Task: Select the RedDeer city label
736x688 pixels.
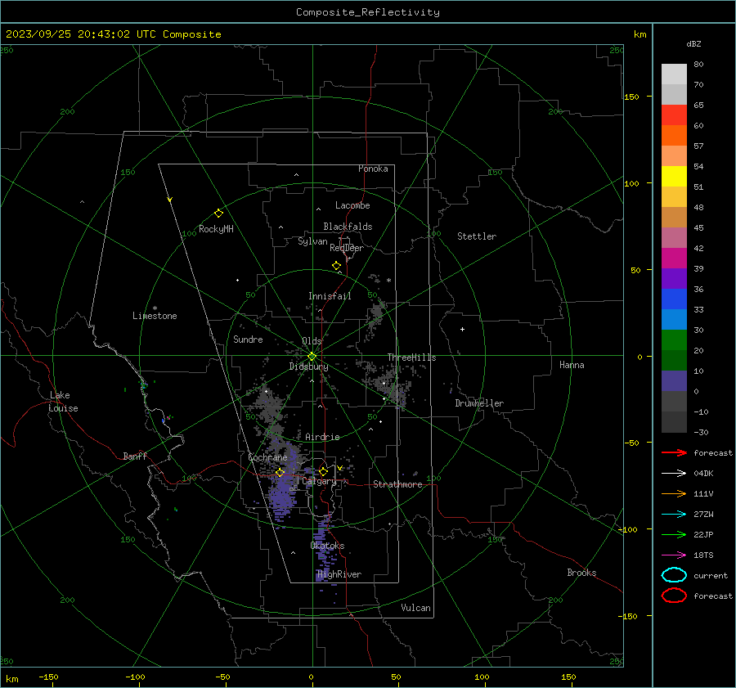Action: pyautogui.click(x=347, y=248)
